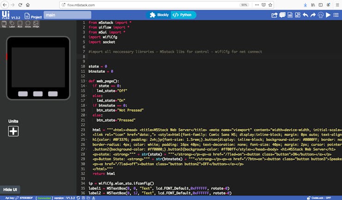Viewport: 342px width, 200px height.
Task: Collapse the def web_page fold arrow line 13
Action: pos(86,81)
